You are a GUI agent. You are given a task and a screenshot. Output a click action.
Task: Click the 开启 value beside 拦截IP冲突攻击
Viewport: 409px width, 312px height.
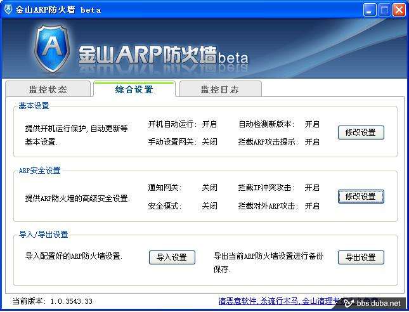click(312, 187)
